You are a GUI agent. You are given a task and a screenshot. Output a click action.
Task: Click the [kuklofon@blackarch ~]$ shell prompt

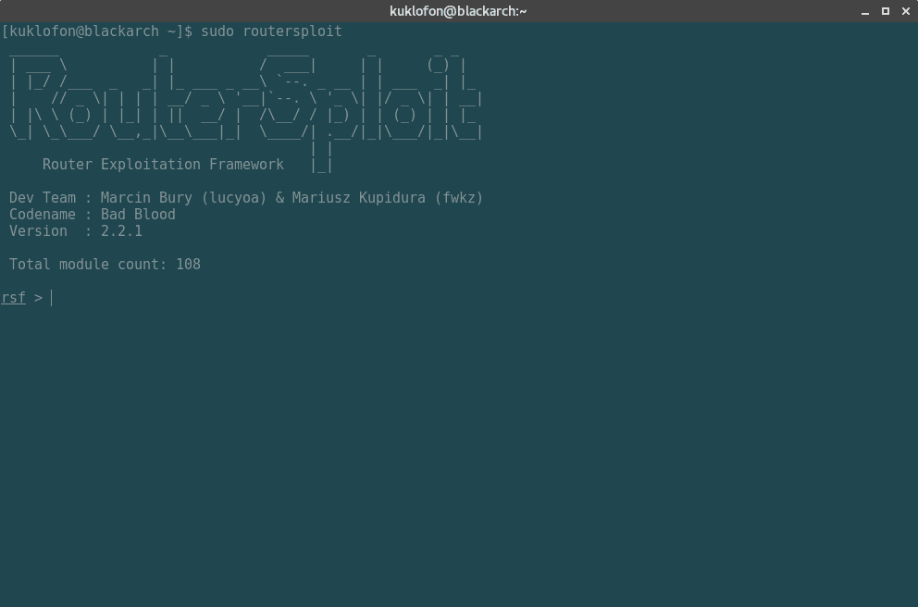[x=96, y=31]
